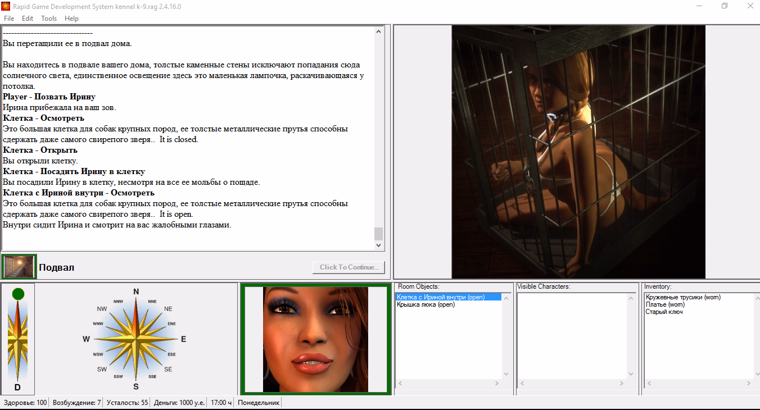760x410 pixels.
Task: Select Крышка люка (open) in Room Objects
Action: click(426, 304)
